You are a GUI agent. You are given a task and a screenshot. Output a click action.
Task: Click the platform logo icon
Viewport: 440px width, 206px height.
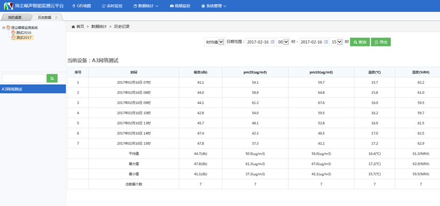click(9, 6)
